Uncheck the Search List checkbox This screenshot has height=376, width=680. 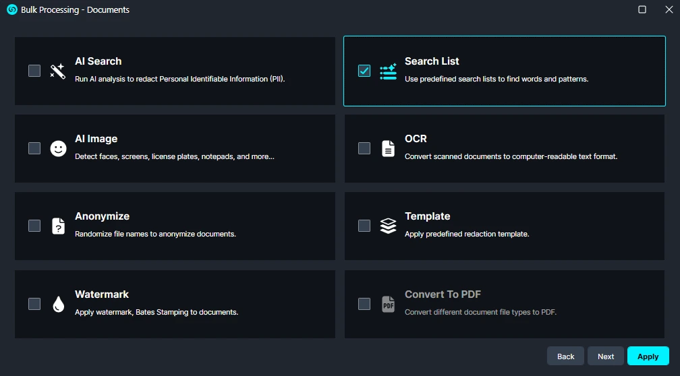pyautogui.click(x=364, y=71)
